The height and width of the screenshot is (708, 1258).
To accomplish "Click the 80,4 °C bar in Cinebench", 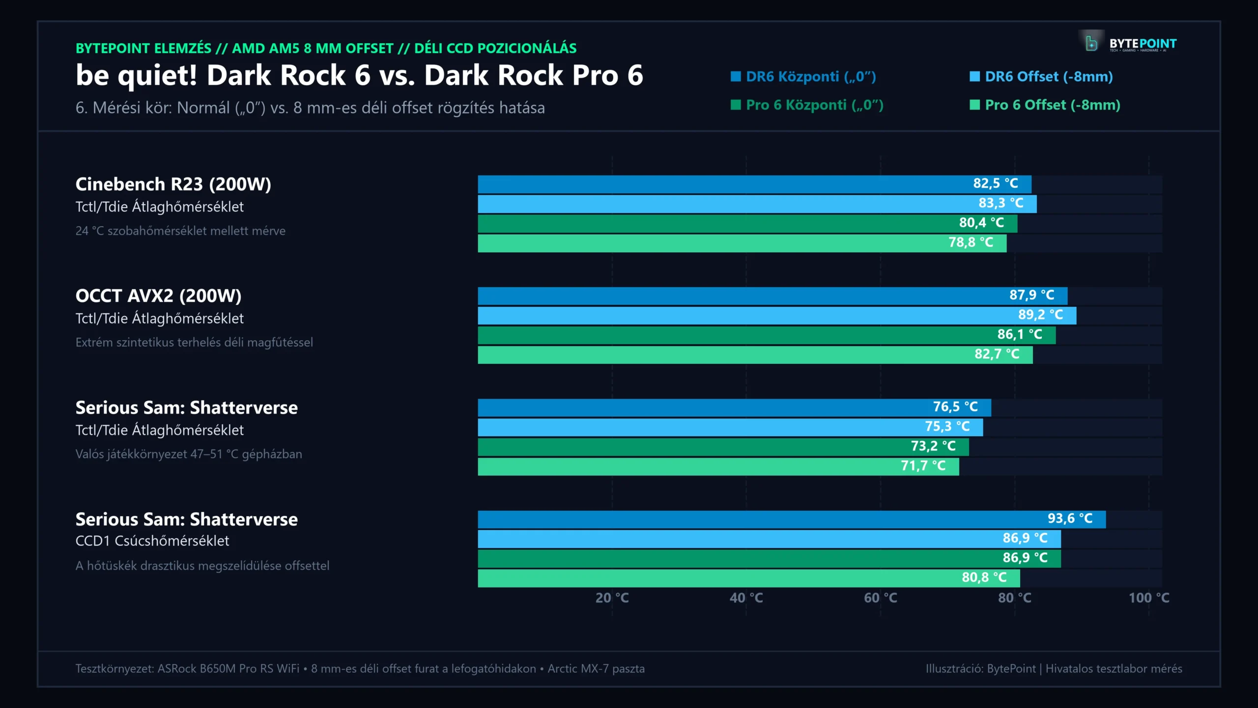I will (747, 224).
